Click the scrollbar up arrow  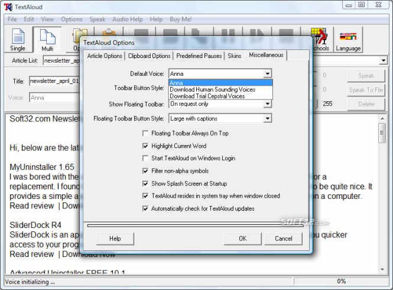click(382, 118)
